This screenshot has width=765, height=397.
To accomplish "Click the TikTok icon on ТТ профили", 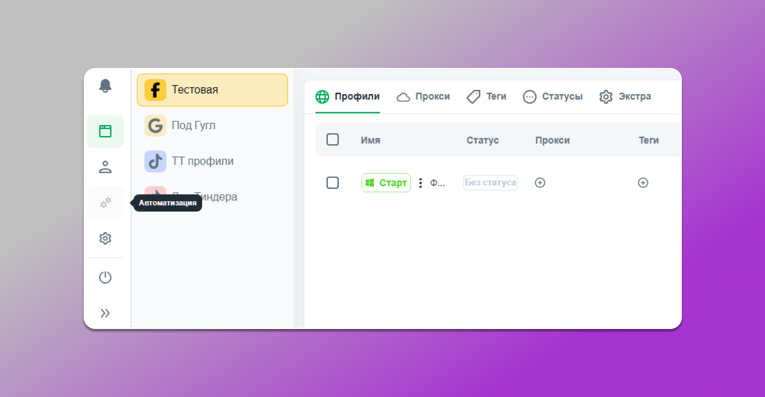I will (x=155, y=161).
